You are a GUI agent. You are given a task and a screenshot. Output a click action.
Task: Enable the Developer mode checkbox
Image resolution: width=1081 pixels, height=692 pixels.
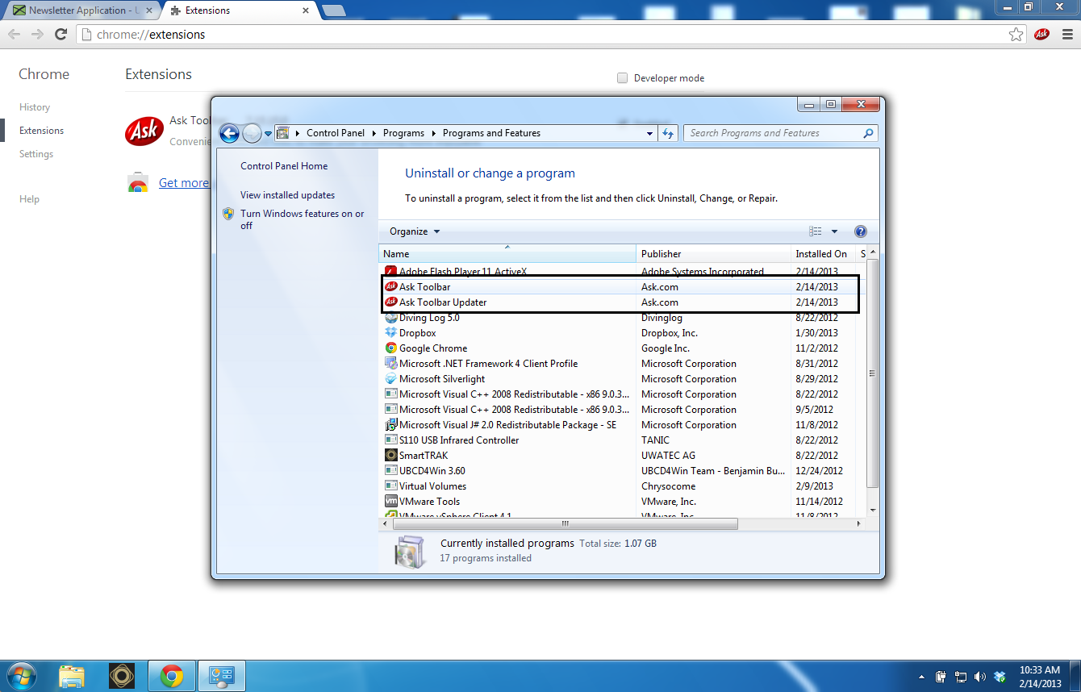pyautogui.click(x=622, y=78)
